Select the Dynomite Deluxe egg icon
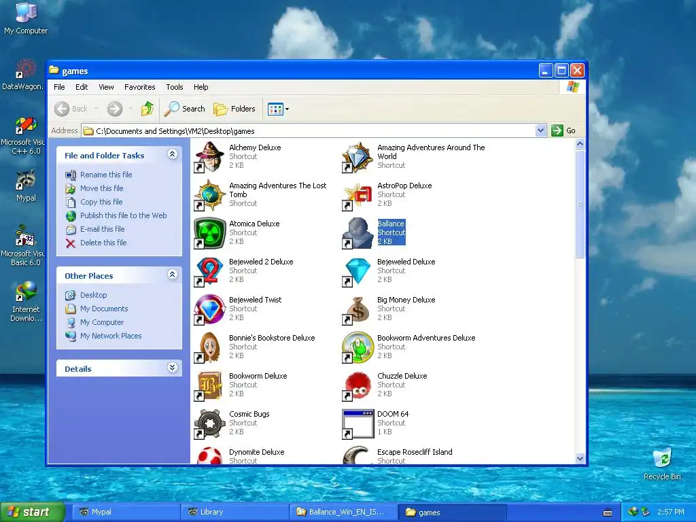The width and height of the screenshot is (696, 522). tap(209, 455)
